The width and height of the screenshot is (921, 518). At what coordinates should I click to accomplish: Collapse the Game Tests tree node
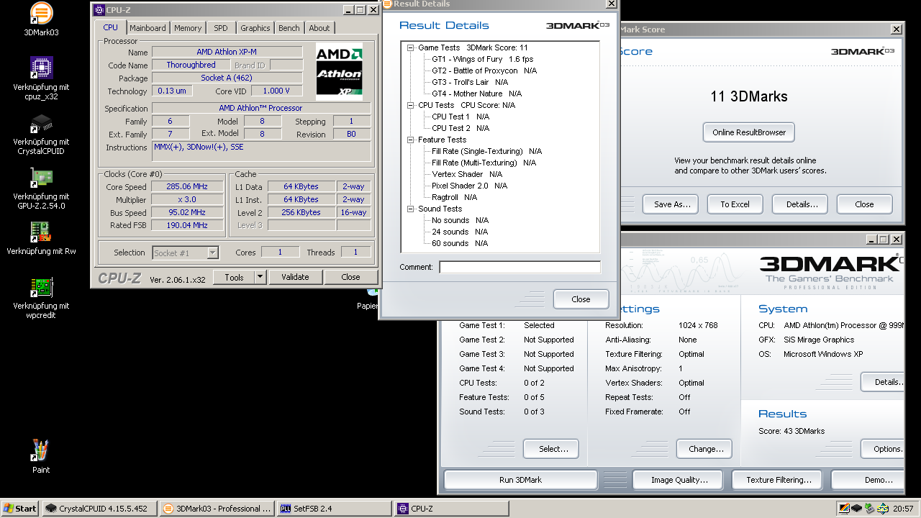tap(410, 47)
